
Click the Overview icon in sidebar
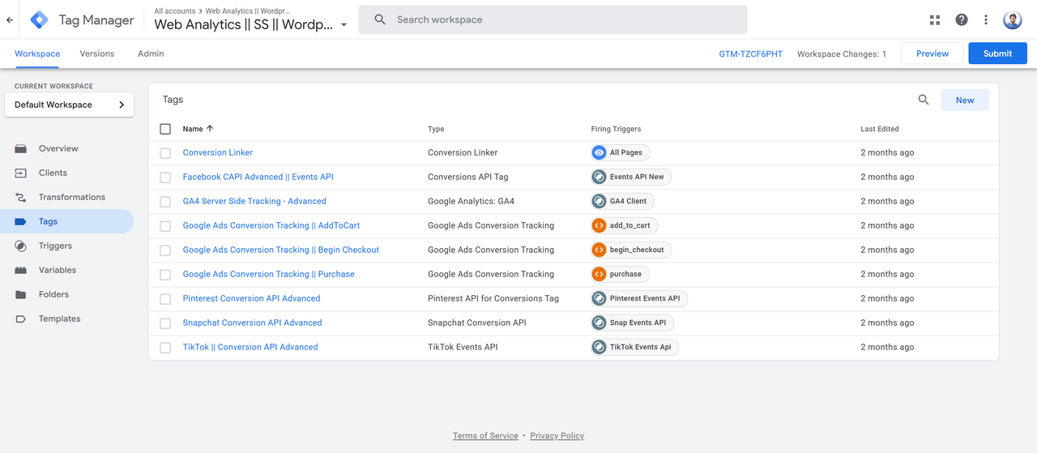click(x=21, y=148)
